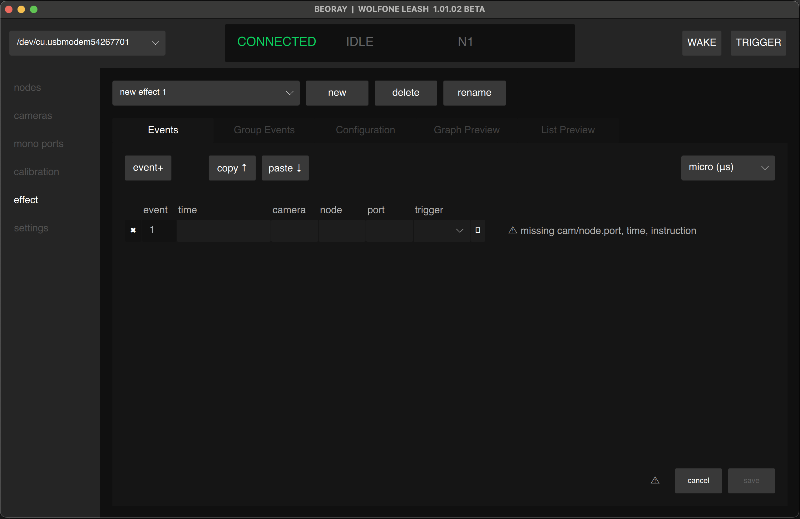Image resolution: width=800 pixels, height=519 pixels.
Task: Delete event 1 using the X icon
Action: [133, 230]
